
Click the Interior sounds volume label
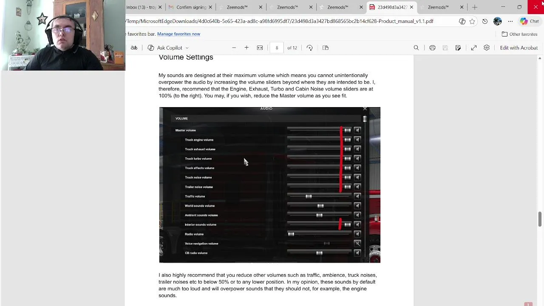[201, 225]
